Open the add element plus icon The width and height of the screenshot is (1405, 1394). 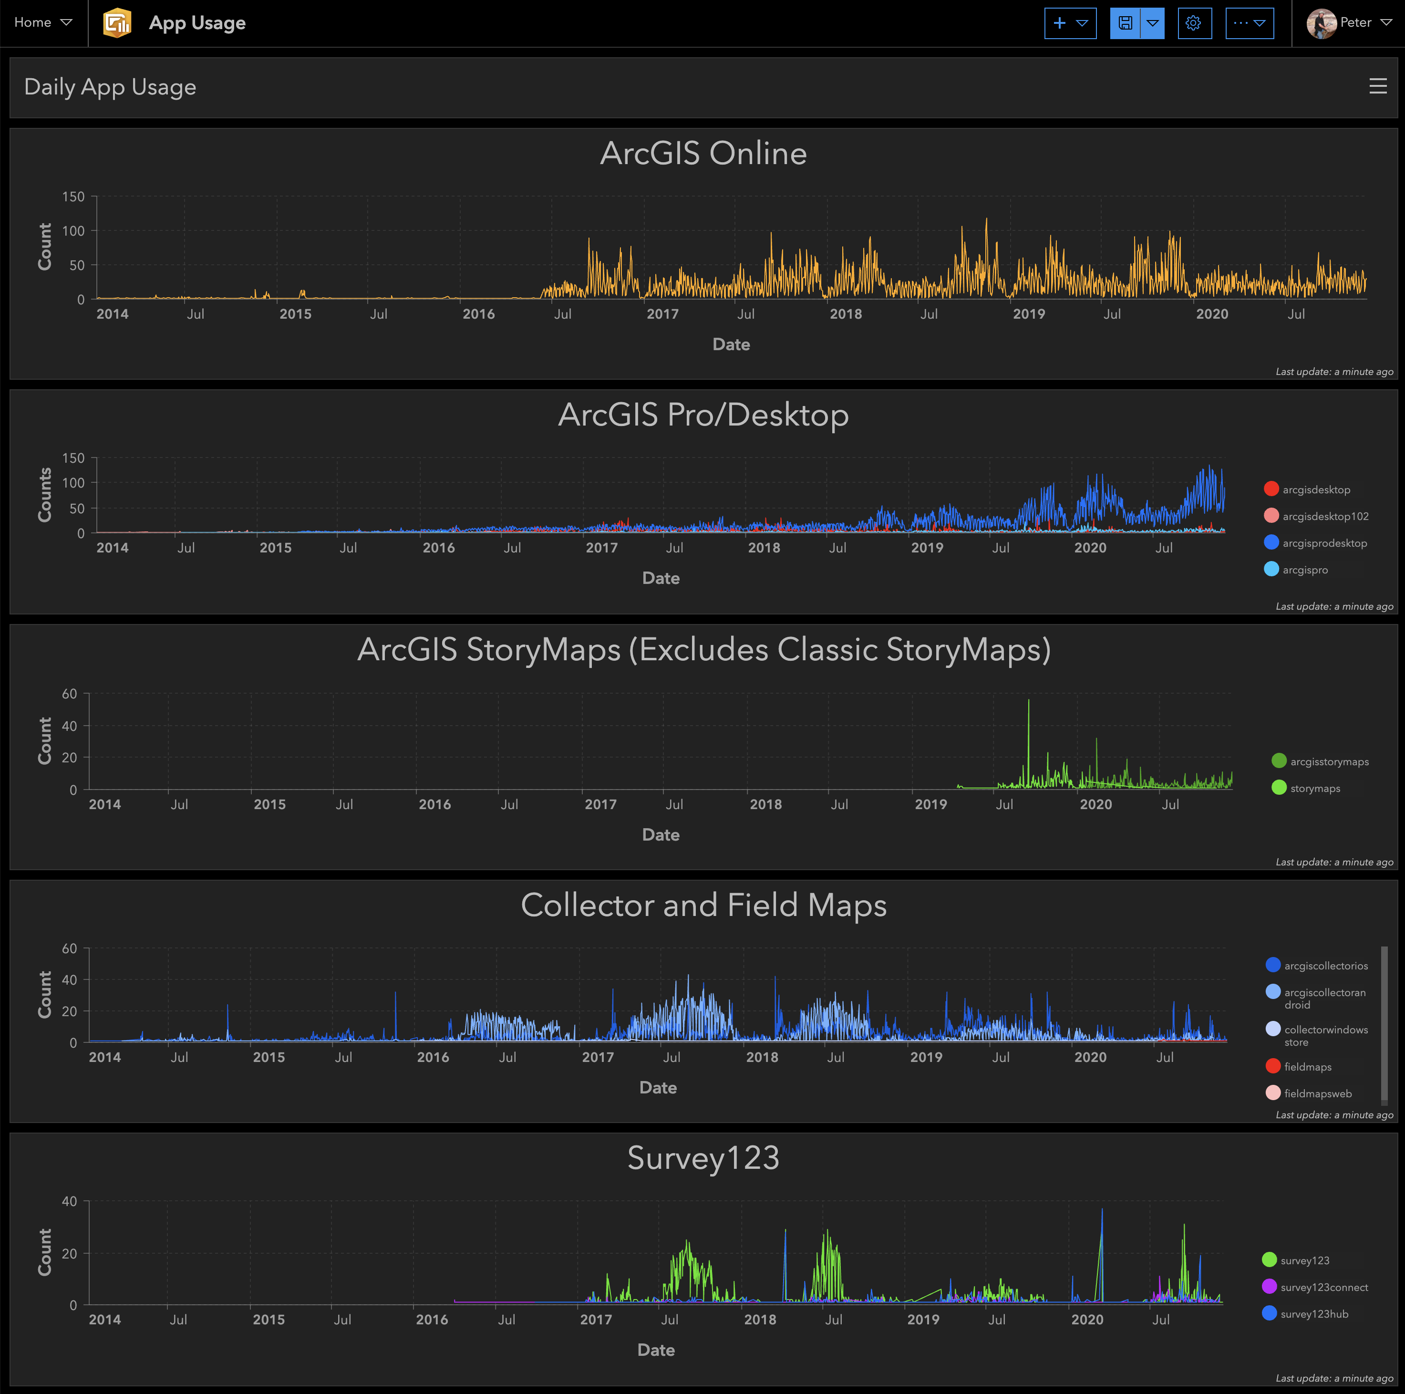point(1060,22)
